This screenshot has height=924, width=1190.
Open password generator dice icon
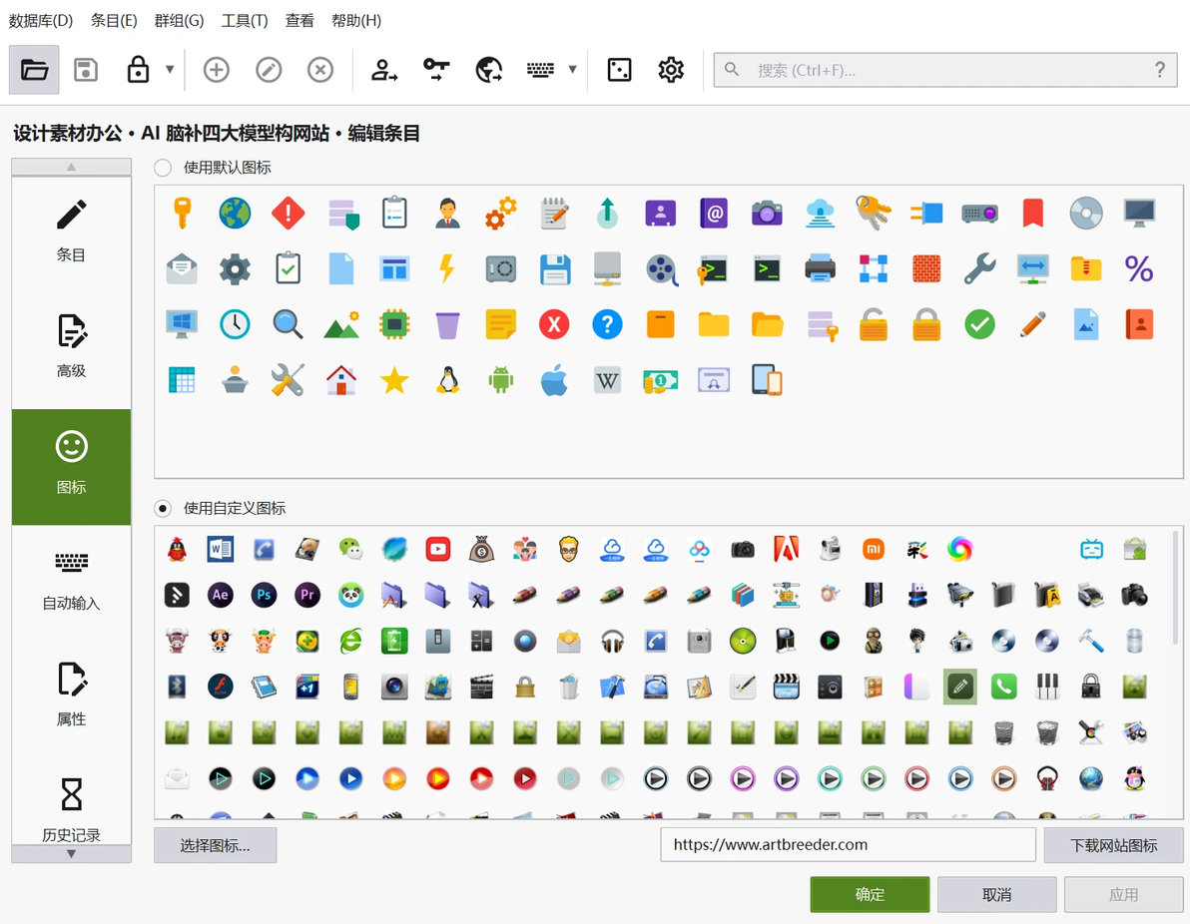[x=619, y=70]
